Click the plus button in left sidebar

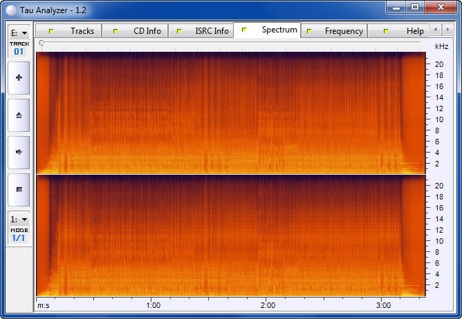[x=19, y=78]
